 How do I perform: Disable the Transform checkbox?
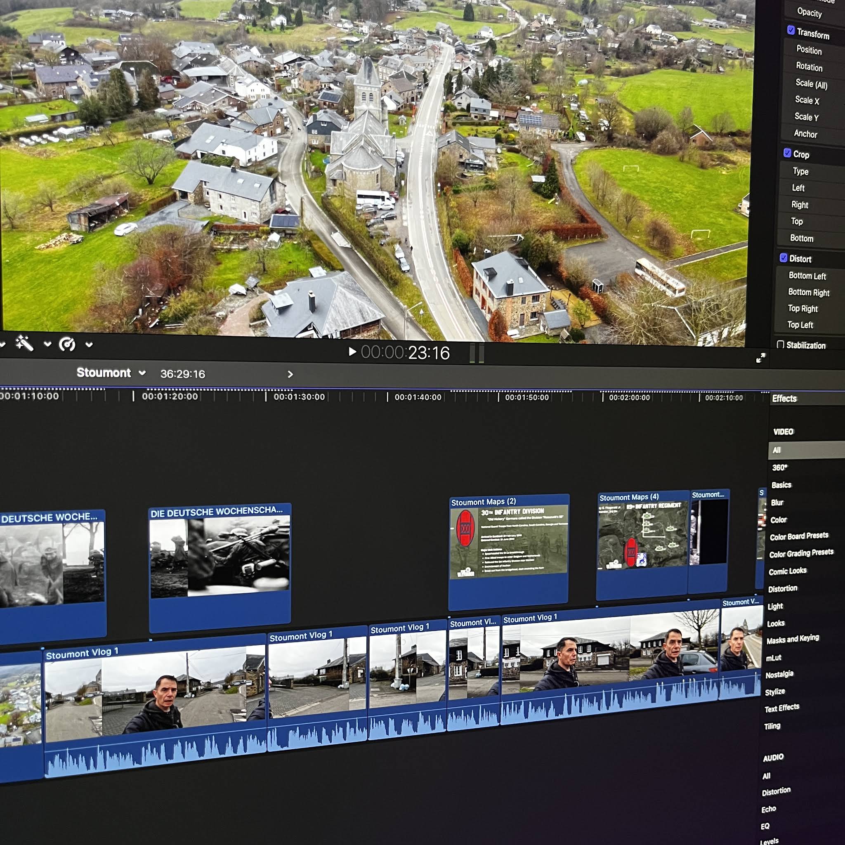[x=791, y=30]
